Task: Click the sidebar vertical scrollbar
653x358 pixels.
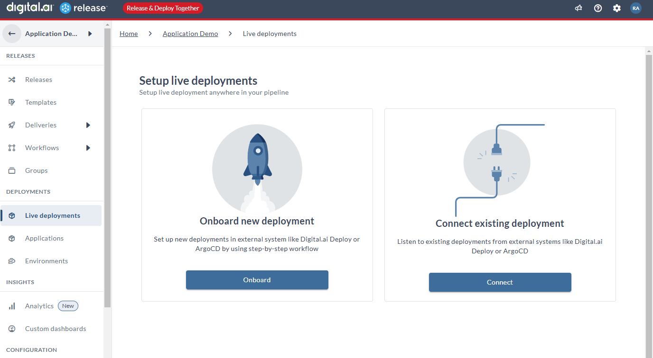Action: [107, 168]
